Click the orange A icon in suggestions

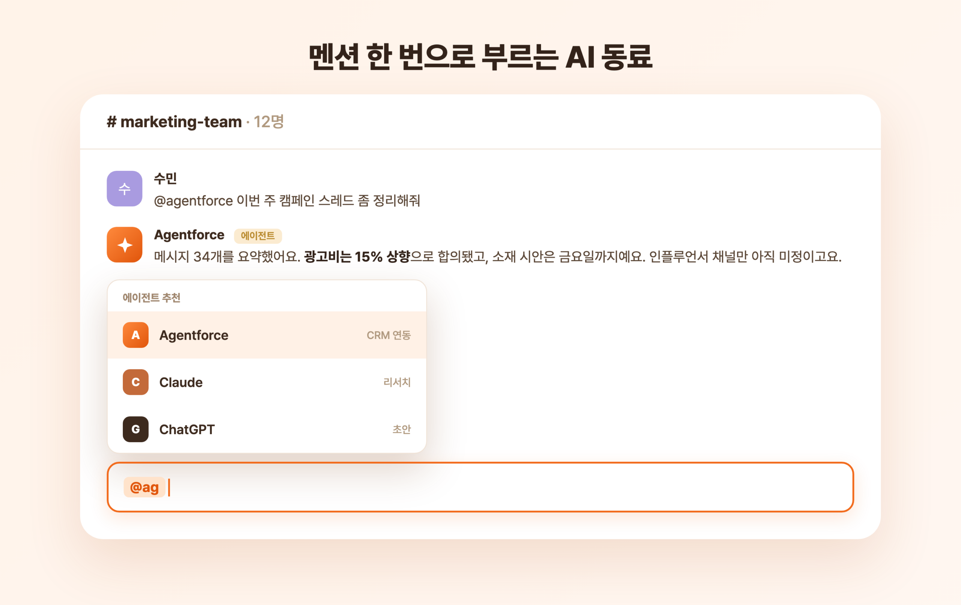click(x=136, y=335)
